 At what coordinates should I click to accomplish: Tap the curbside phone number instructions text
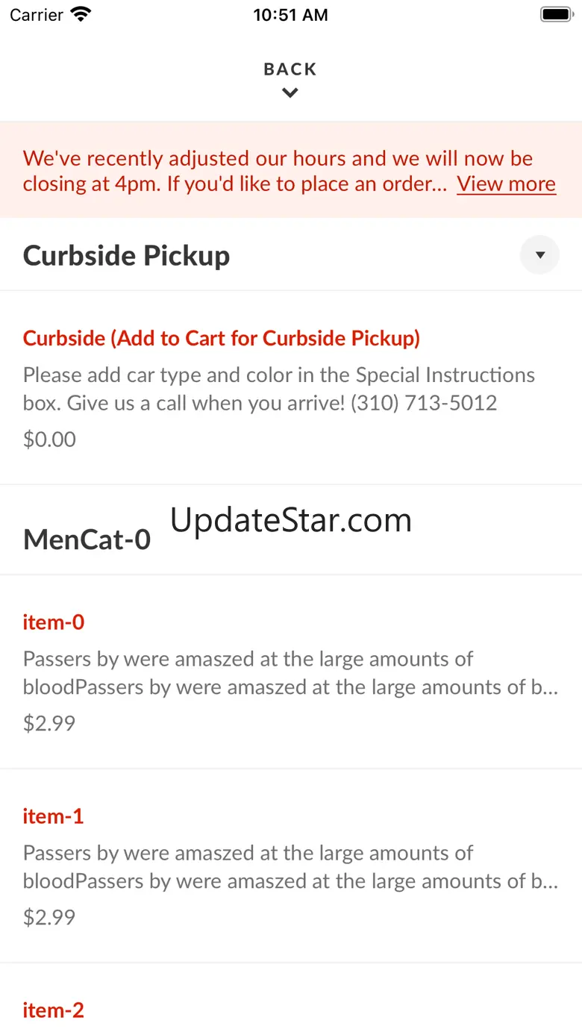coord(278,389)
